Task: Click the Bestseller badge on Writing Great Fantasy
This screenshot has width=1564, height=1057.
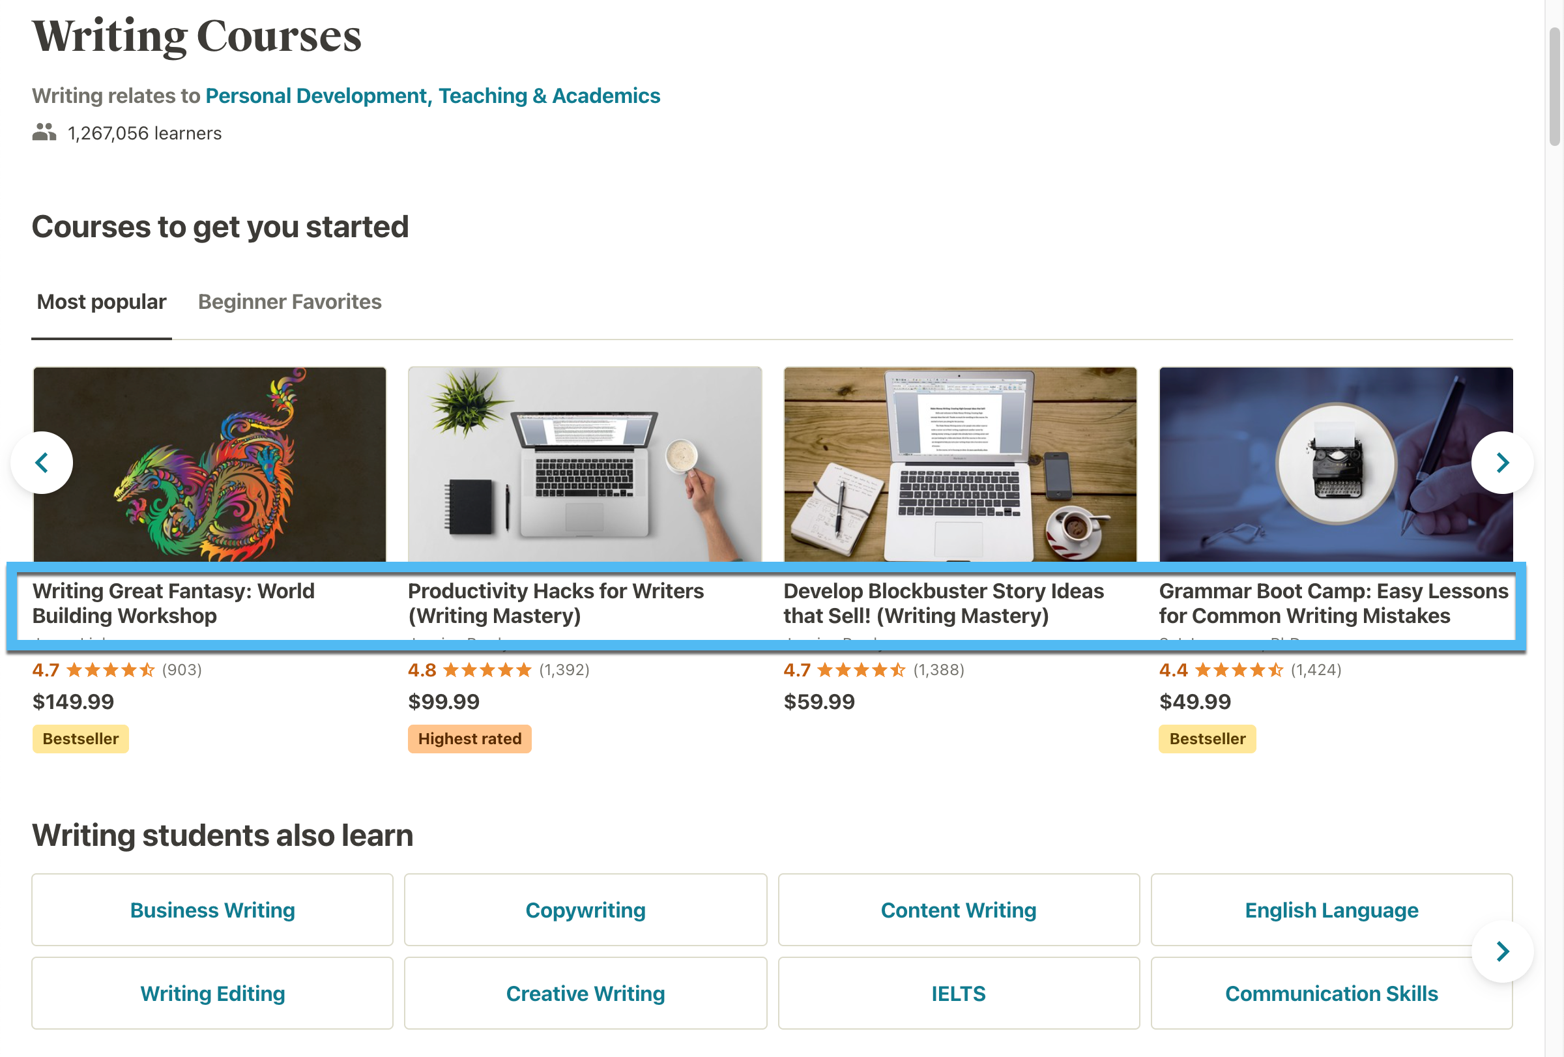Action: pos(80,737)
